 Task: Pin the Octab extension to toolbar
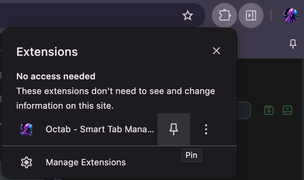(174, 129)
